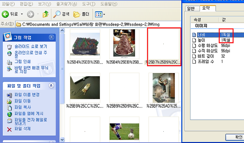Screen dimensions: 244x143
Task: Click 슬라이드 쇼로 보기 link
Action: [30, 46]
